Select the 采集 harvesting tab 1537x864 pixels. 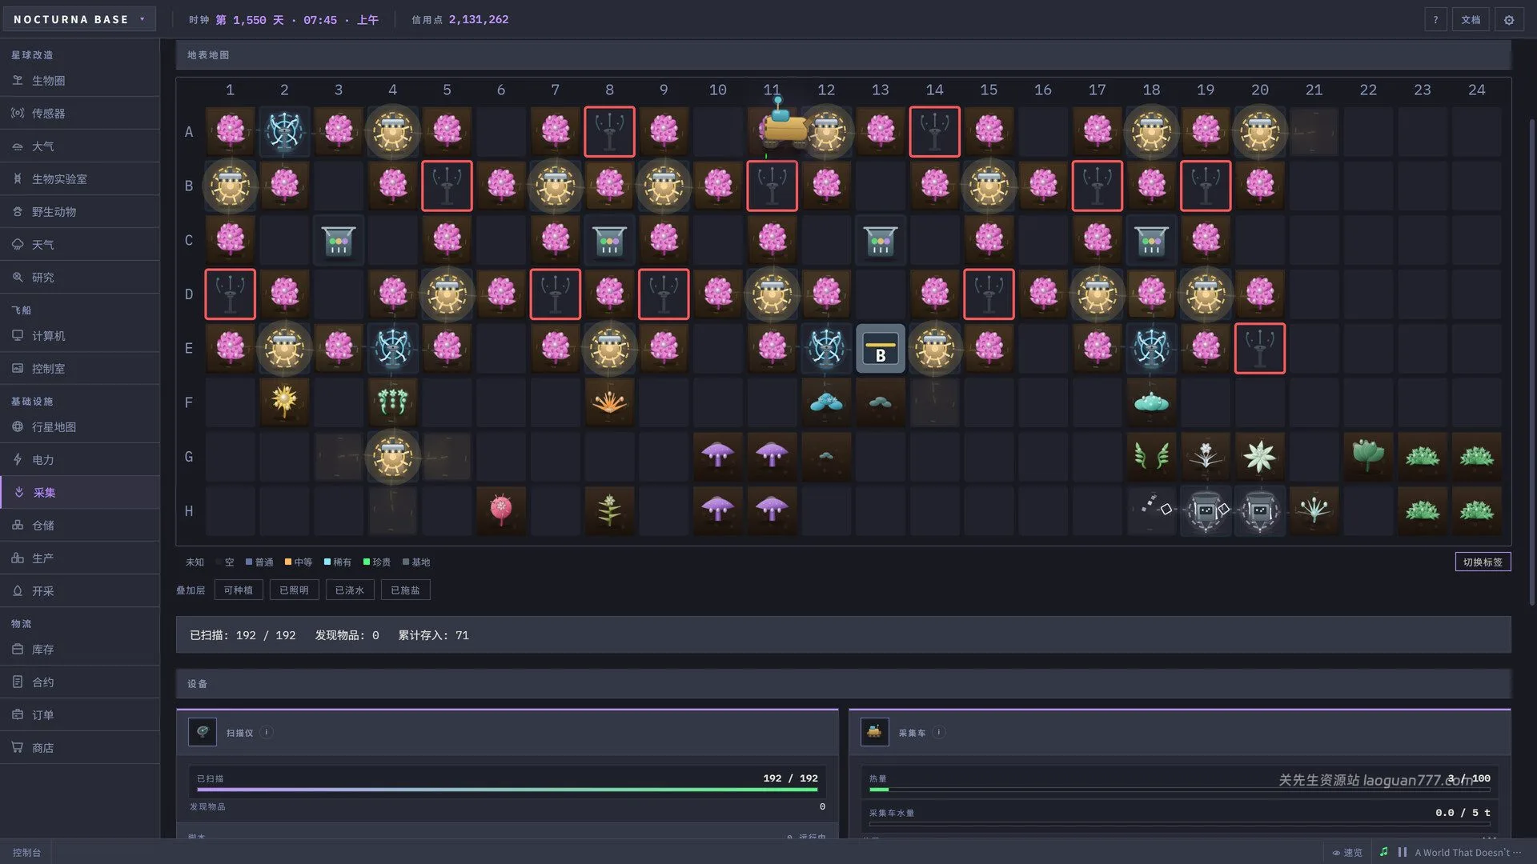click(80, 493)
